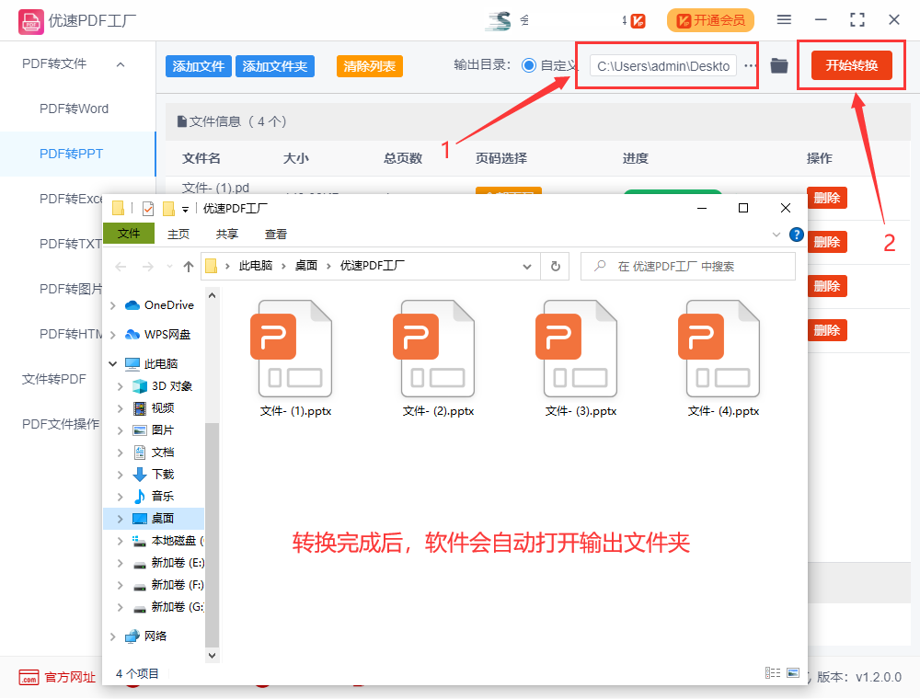Click the 优速PDF工厂 app logo icon
Viewport: 920px width, 699px height.
pos(30,21)
